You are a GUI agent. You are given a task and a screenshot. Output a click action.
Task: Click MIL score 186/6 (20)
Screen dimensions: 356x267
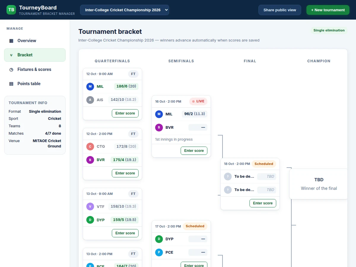pos(126,86)
